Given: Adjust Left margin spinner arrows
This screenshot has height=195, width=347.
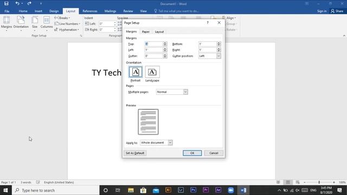Looking at the screenshot, I should (x=165, y=50).
